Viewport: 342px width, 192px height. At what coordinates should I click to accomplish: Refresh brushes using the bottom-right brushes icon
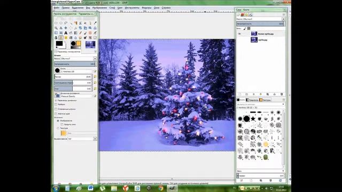coord(280,181)
